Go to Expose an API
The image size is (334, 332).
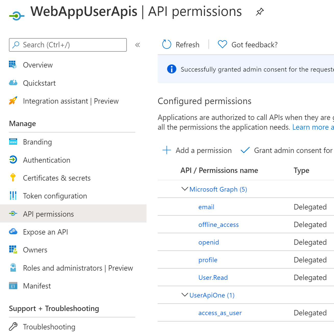(x=45, y=232)
